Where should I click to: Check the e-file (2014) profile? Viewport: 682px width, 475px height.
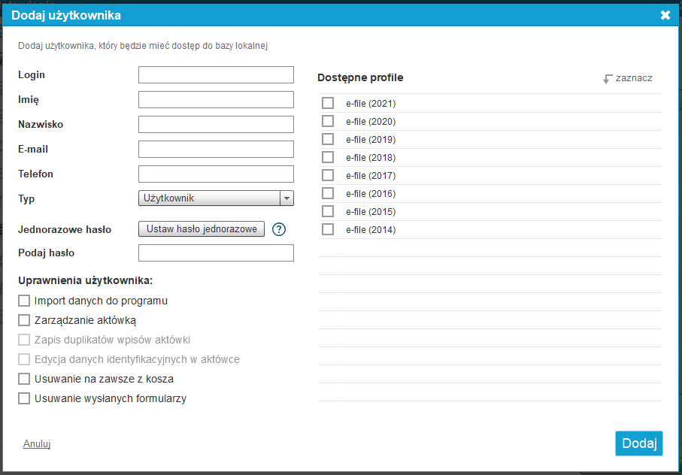[328, 229]
